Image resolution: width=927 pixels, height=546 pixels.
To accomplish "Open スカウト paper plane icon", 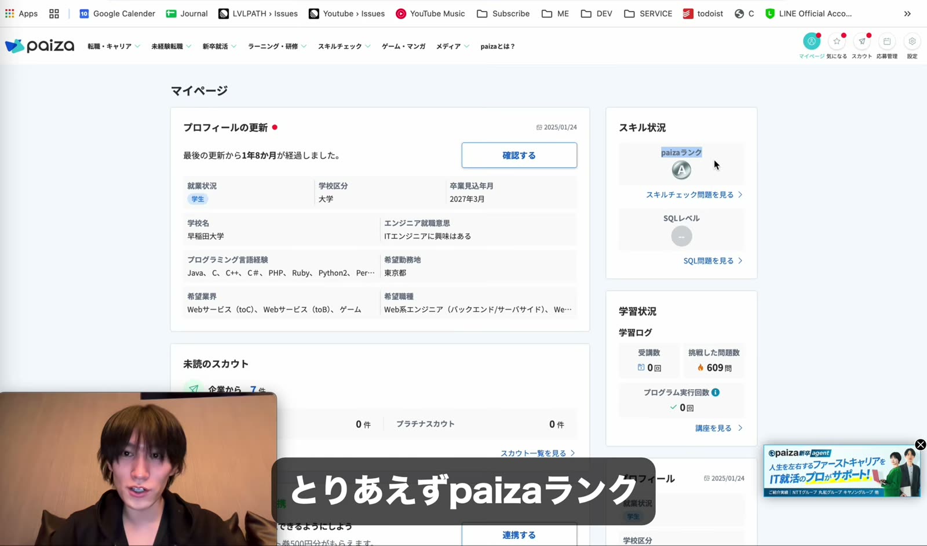I will pos(862,42).
